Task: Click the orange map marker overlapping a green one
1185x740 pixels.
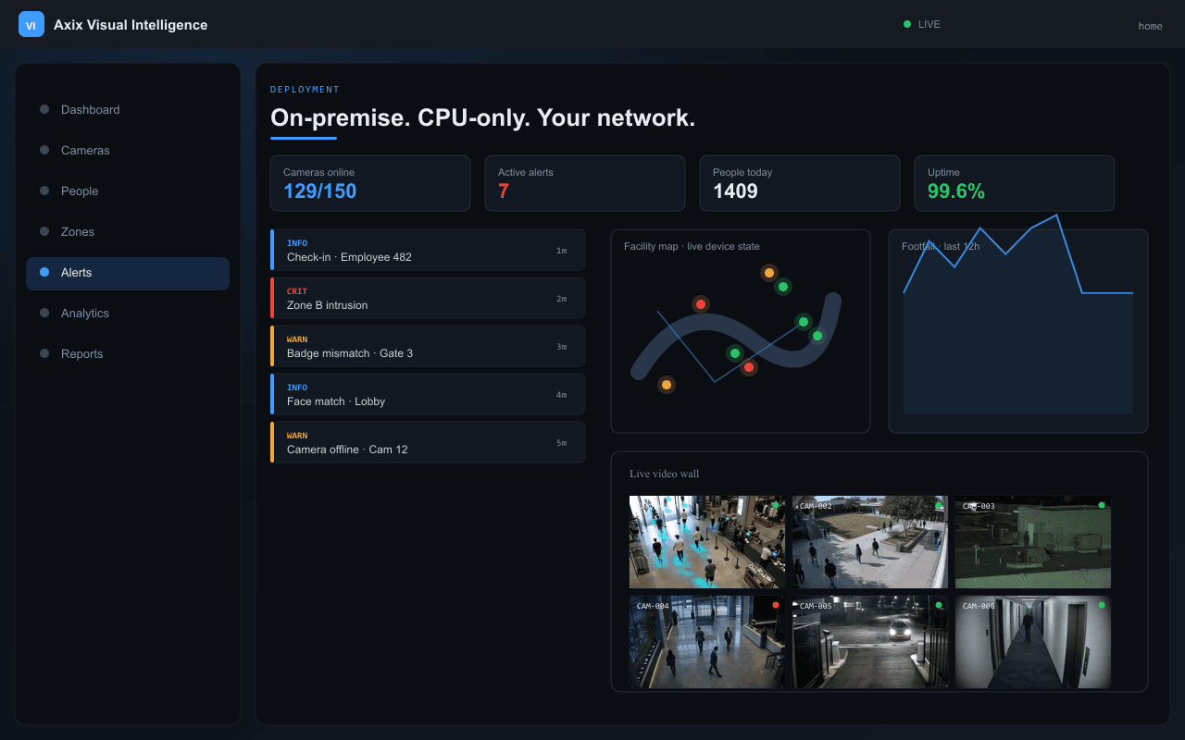Action: coord(769,273)
